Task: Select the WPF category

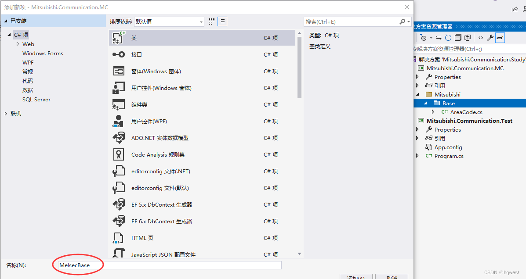Action: click(x=28, y=62)
